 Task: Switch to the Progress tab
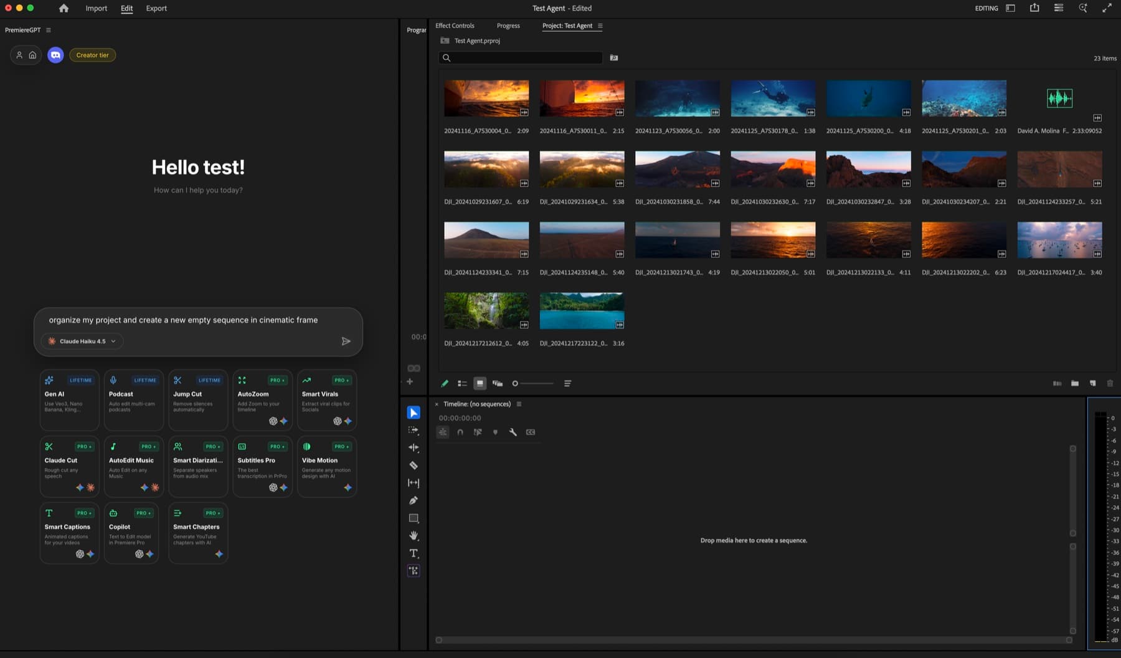[508, 26]
